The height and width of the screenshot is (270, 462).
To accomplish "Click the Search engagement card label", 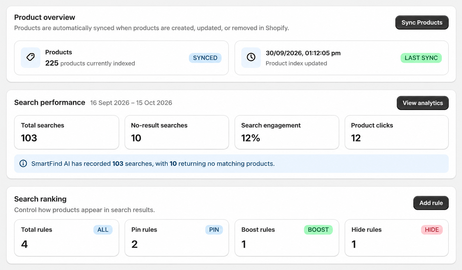I will (x=271, y=126).
